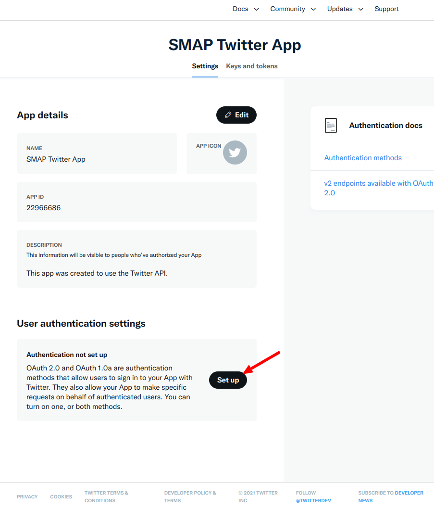
Task: Open the Privacy footer link
Action: tap(27, 496)
